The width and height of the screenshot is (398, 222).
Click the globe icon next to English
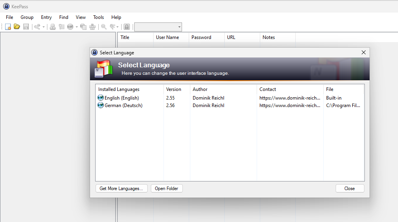[x=101, y=98]
